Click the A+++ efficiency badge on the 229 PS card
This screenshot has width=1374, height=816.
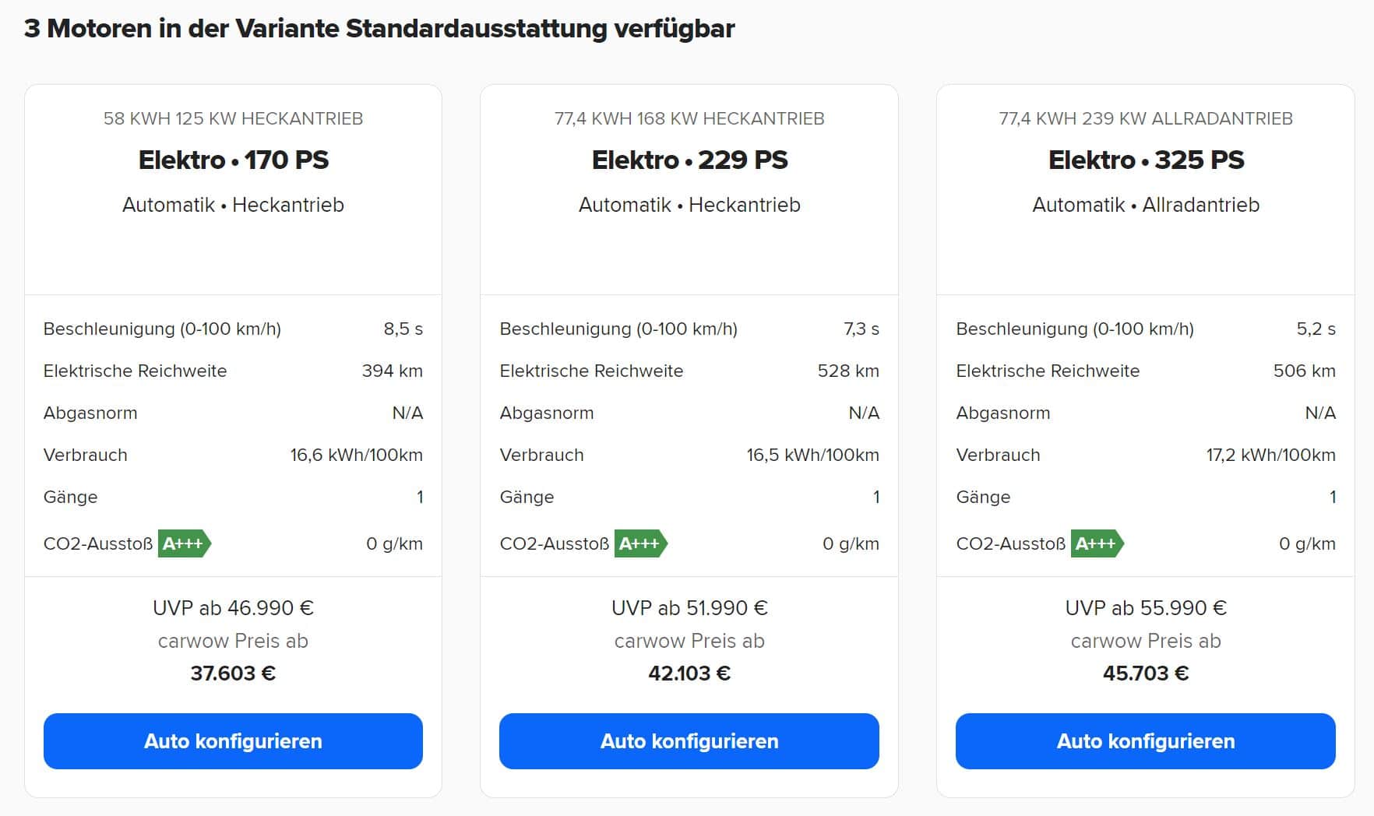click(x=641, y=543)
